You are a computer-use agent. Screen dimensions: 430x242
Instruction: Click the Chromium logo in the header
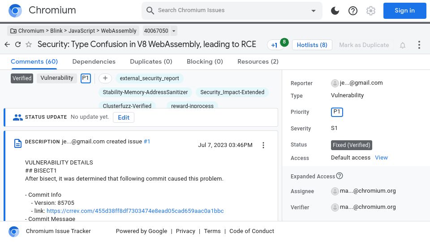click(x=15, y=11)
